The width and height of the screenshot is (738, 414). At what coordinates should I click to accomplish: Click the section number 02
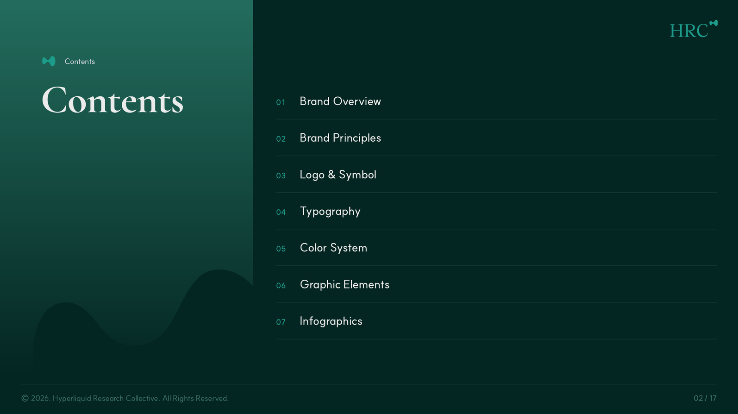point(281,139)
